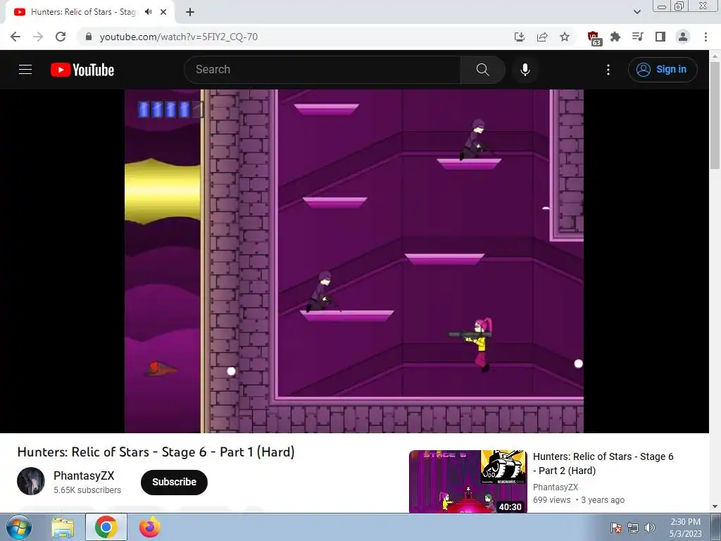The image size is (721, 541).
Task: View site info via padlock icon
Action: click(x=88, y=37)
